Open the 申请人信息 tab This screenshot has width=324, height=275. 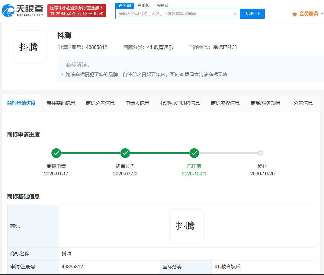click(x=137, y=103)
